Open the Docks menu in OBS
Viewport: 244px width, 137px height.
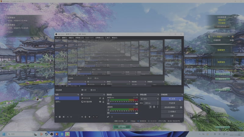click(80, 38)
